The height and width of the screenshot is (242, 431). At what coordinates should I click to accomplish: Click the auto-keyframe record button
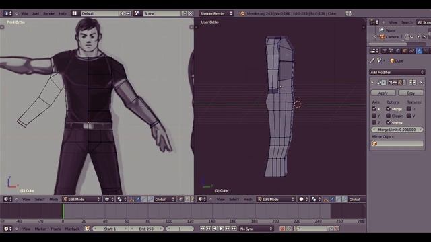[x=282, y=229]
